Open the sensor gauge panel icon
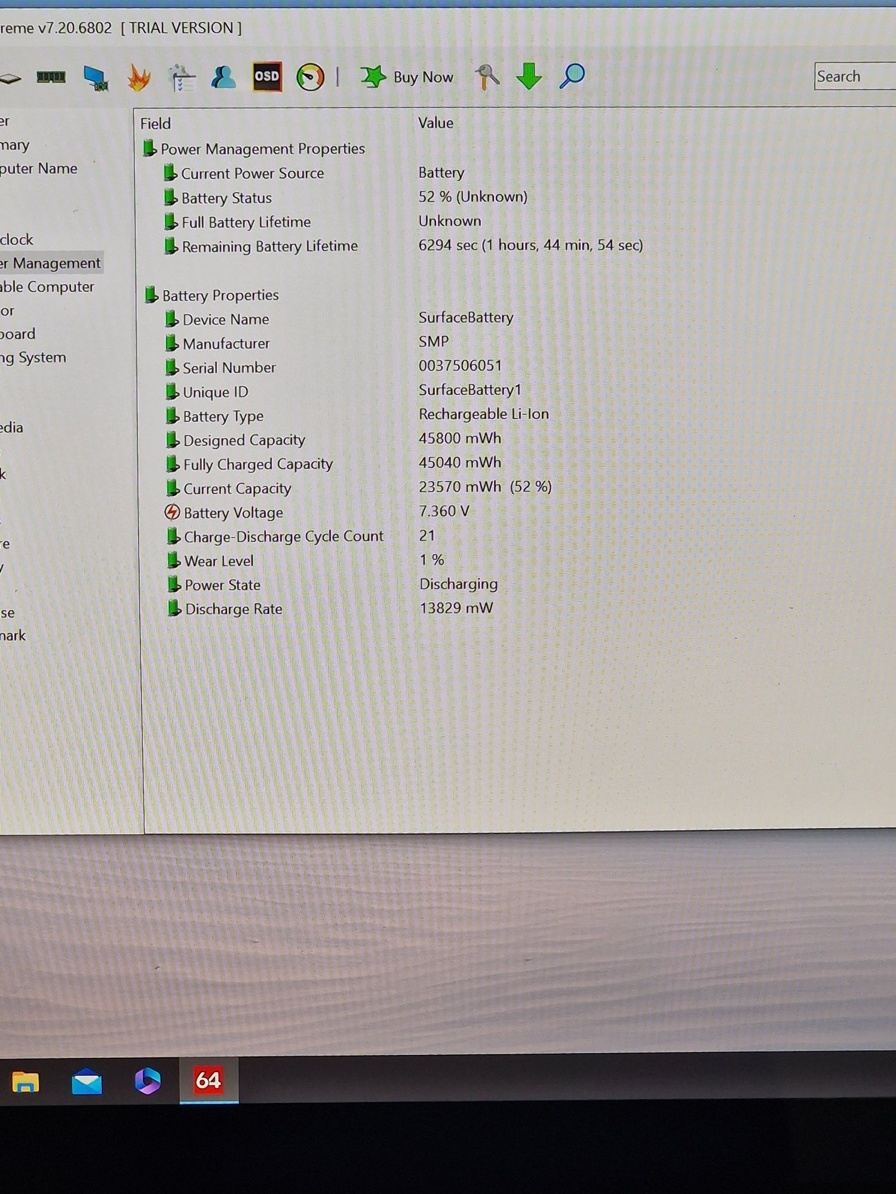This screenshot has width=896, height=1194. pos(310,77)
